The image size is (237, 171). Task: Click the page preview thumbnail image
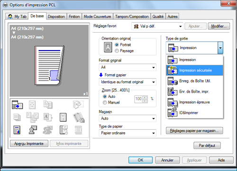point(49,65)
